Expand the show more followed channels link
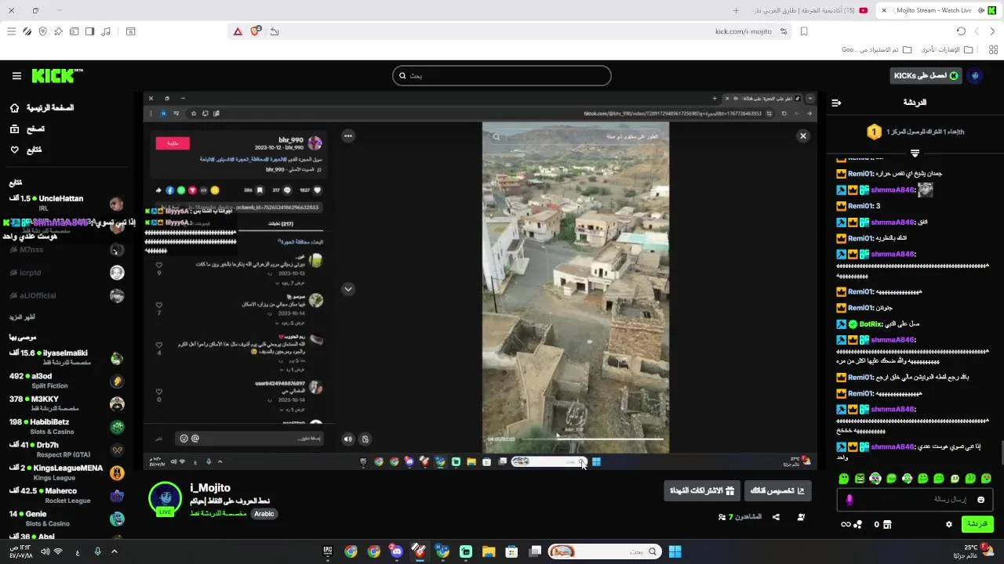This screenshot has height=564, width=1004. pyautogui.click(x=22, y=317)
